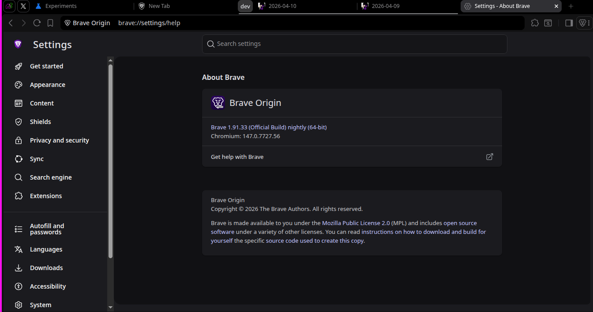Click the back navigation arrow

(11, 23)
